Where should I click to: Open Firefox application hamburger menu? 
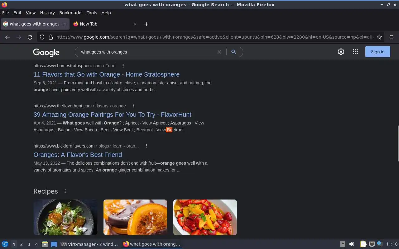[x=392, y=37]
